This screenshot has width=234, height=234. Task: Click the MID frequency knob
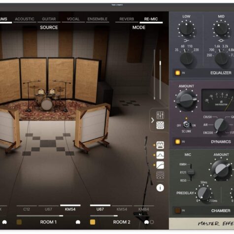(x=222, y=58)
